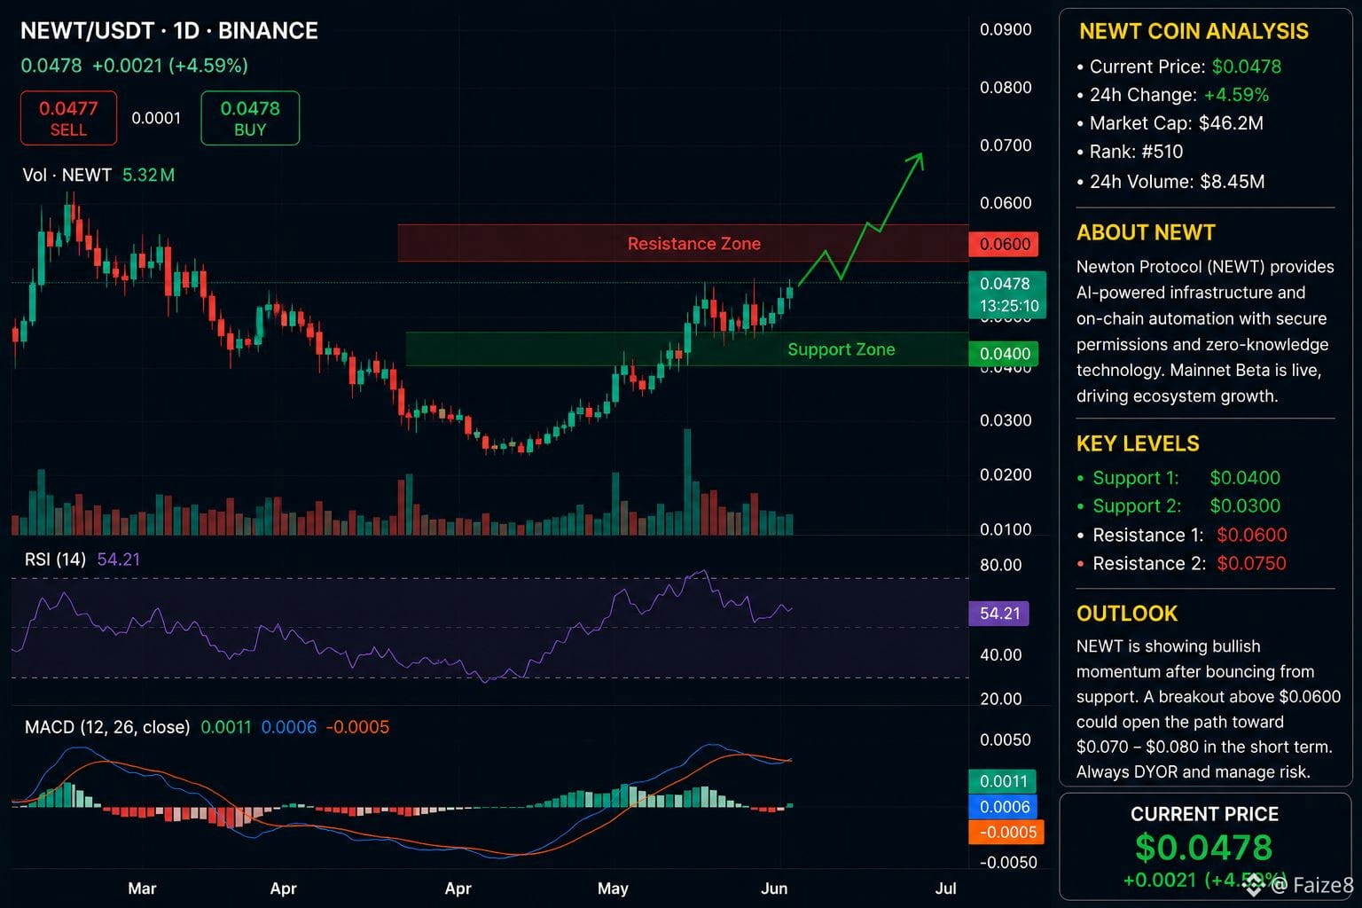Click the 24h Change: +4.59% line
The image size is (1362, 908).
tap(1172, 95)
